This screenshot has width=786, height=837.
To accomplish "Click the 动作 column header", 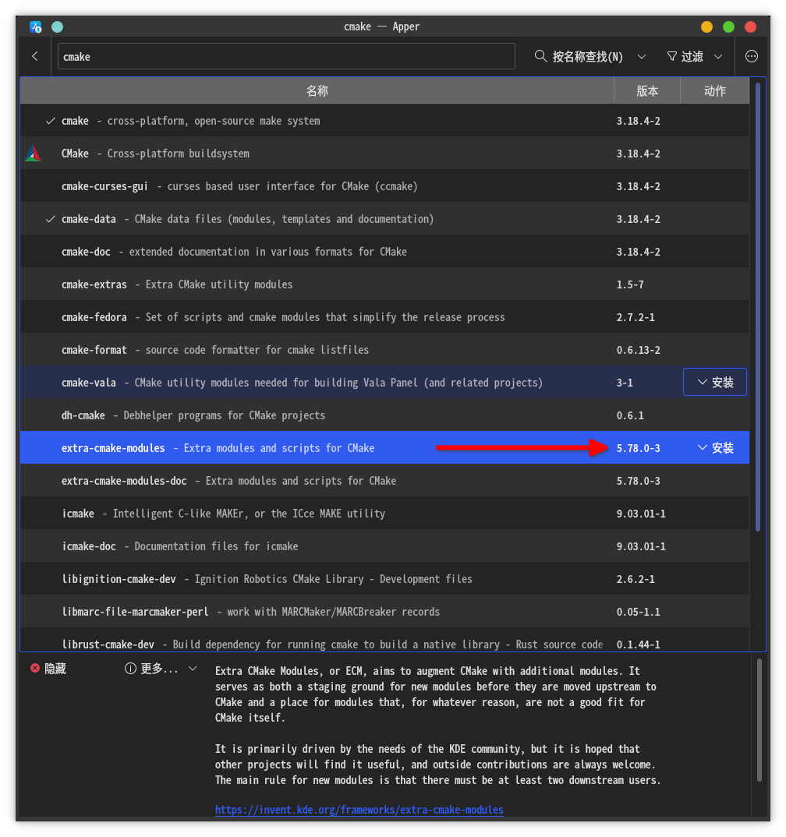I will point(714,90).
